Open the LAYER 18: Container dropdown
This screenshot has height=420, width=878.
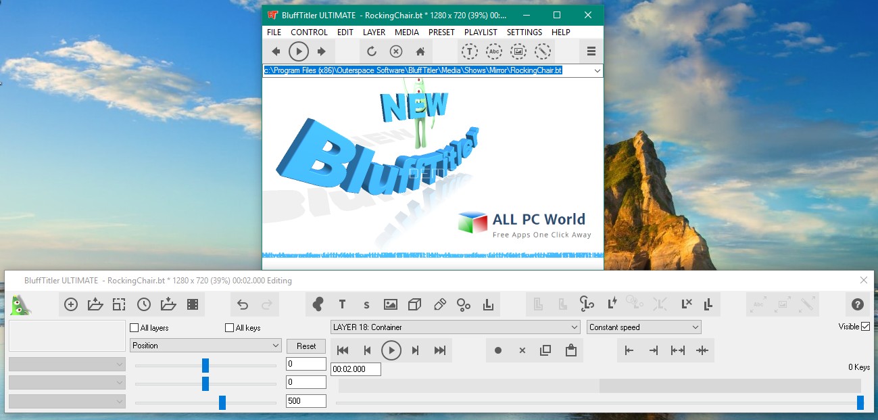456,327
